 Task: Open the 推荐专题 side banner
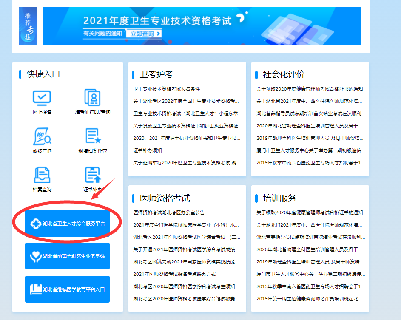coord(28,25)
